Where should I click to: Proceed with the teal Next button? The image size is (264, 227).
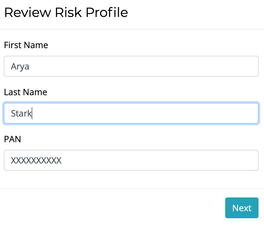coord(242,208)
